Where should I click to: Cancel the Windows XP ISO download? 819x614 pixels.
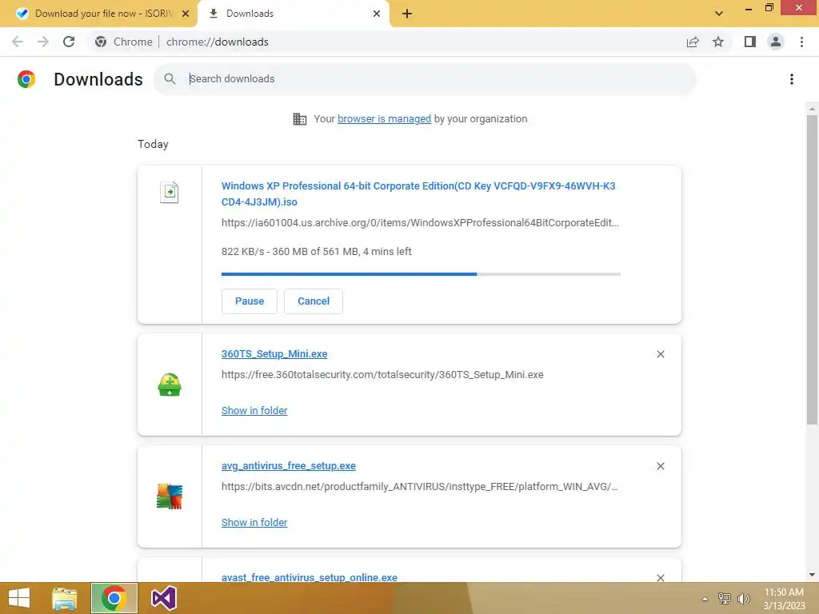pyautogui.click(x=314, y=301)
